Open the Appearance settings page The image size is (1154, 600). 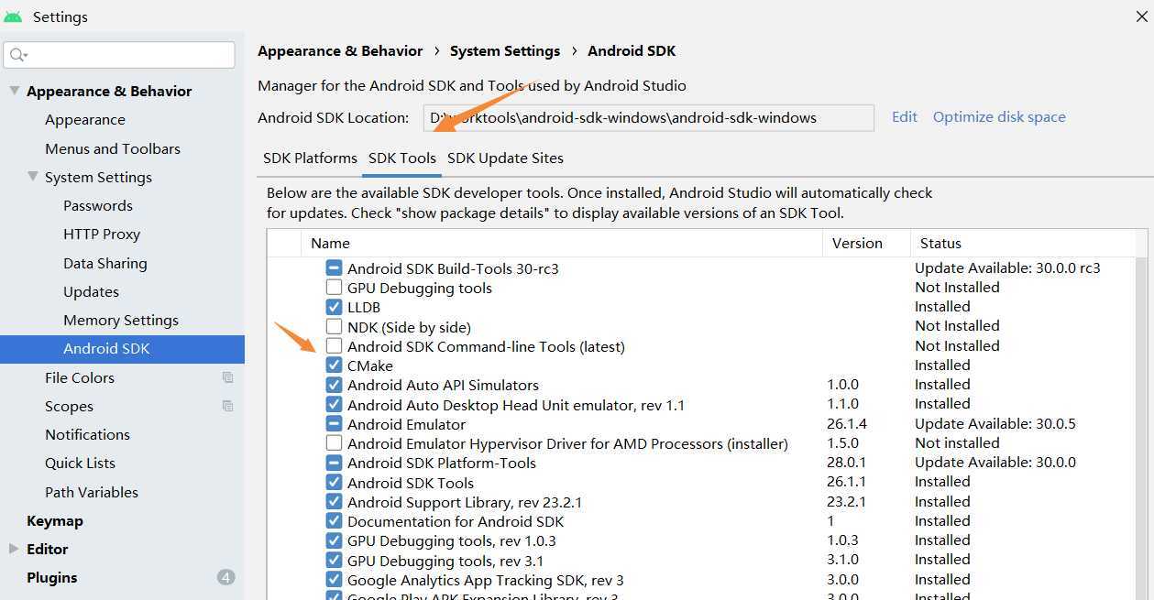85,120
